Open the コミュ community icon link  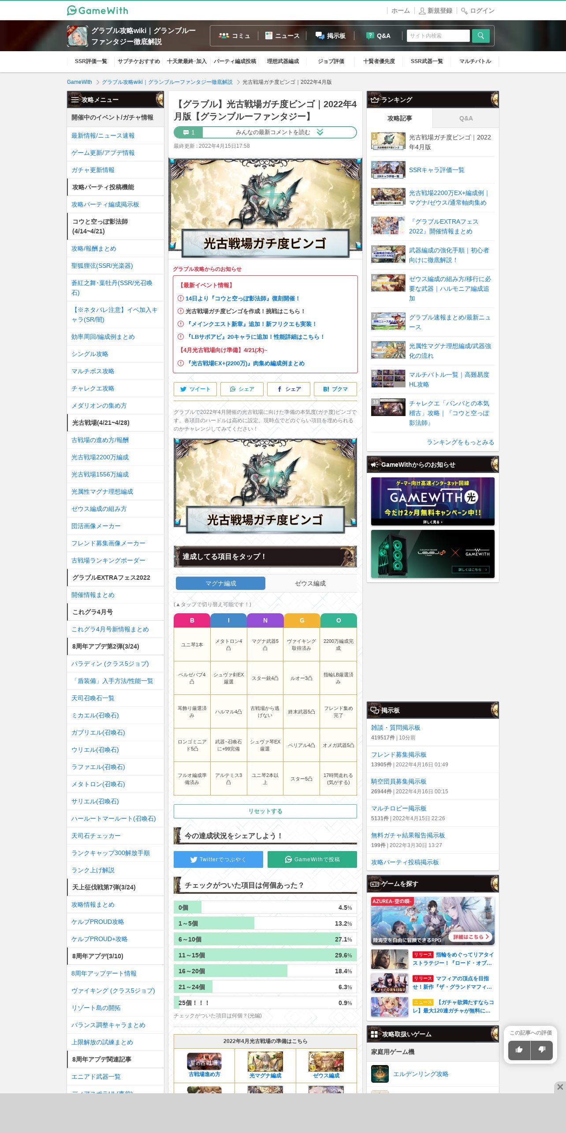[234, 36]
